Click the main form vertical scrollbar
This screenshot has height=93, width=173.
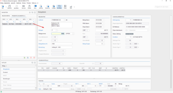[x=171, y=37]
